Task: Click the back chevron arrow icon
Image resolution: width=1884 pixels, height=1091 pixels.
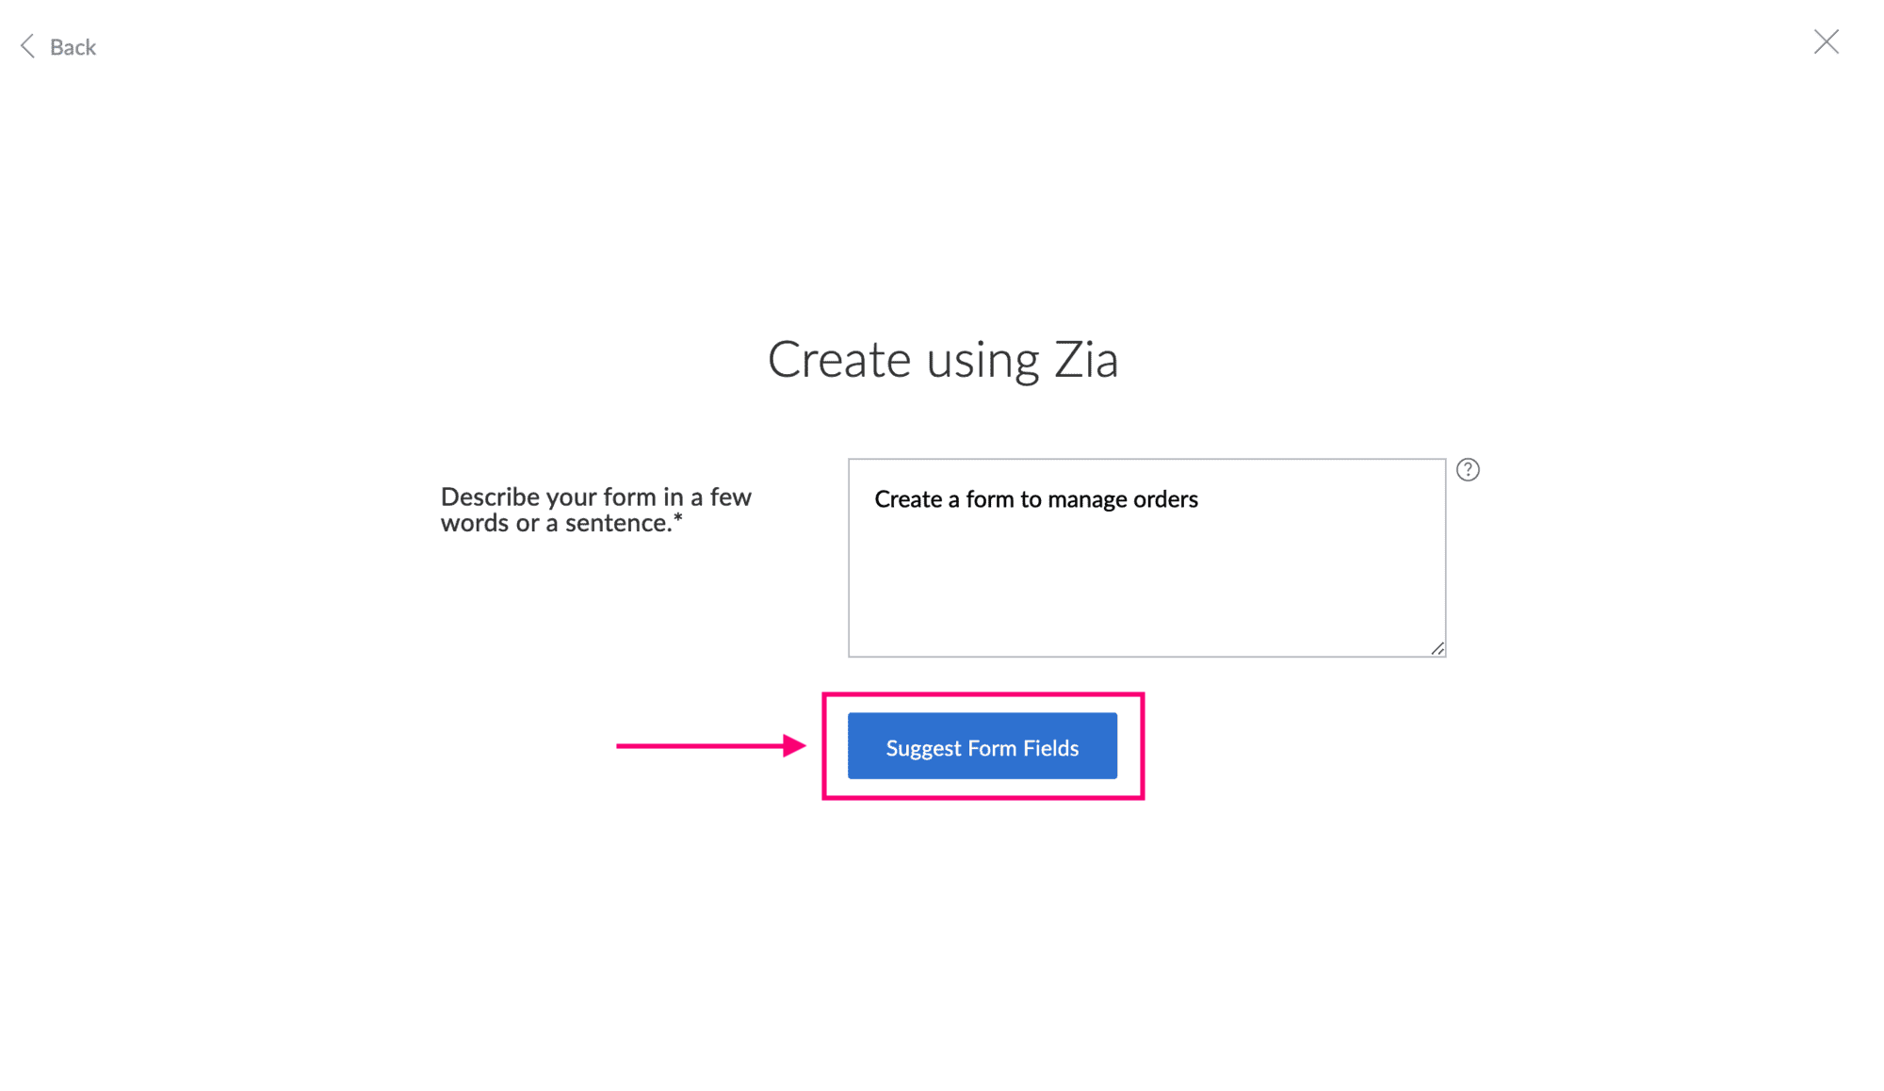Action: 28,46
